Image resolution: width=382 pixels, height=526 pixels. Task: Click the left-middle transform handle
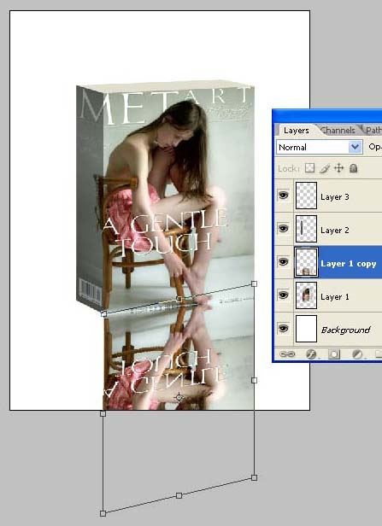103,413
